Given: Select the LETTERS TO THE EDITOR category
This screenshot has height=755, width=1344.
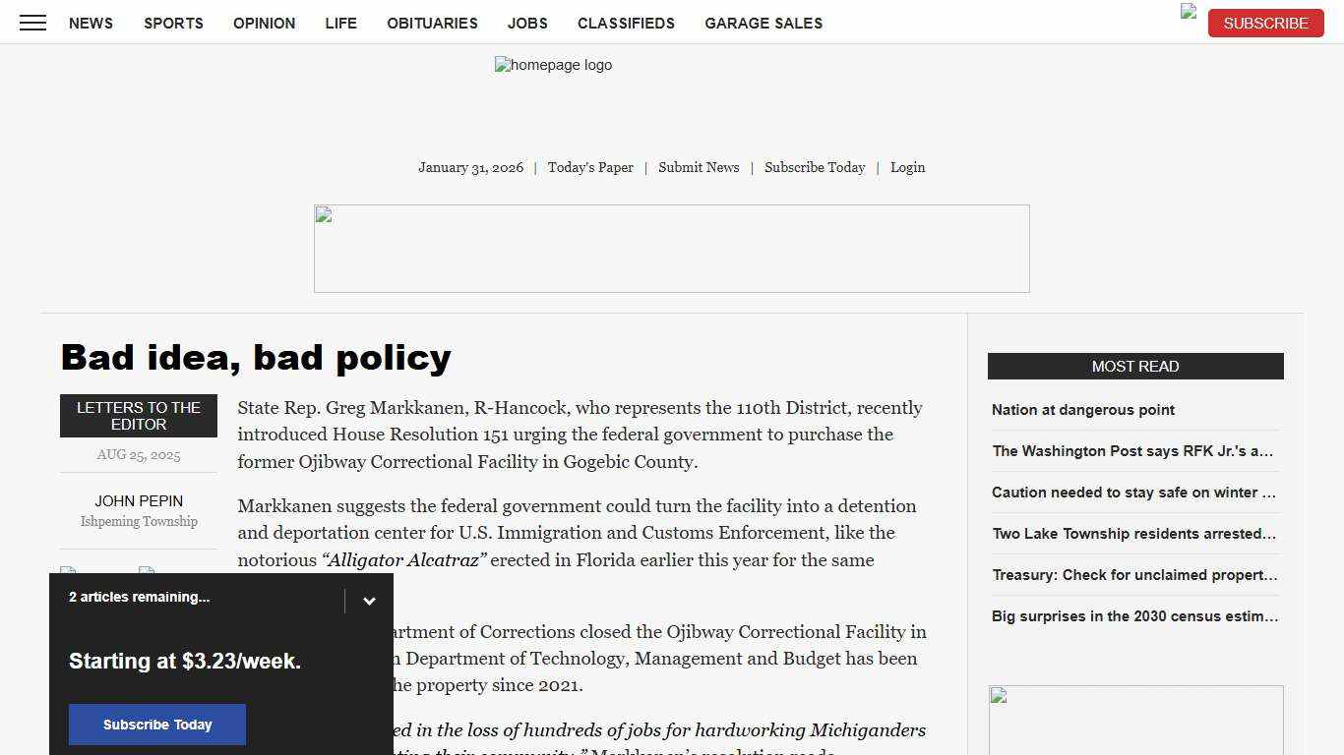Looking at the screenshot, I should [138, 415].
